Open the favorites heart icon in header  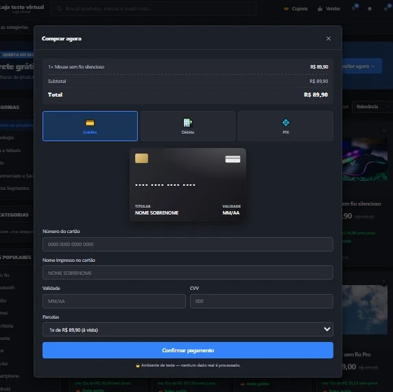click(x=353, y=8)
